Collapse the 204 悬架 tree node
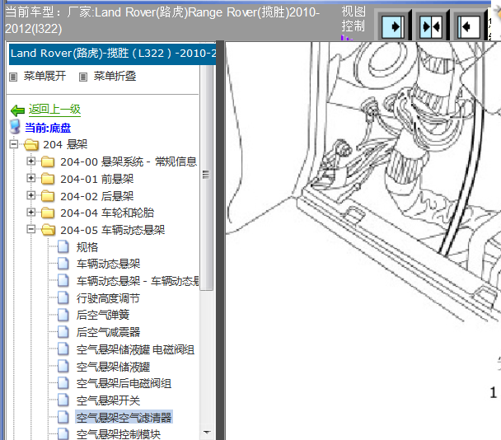 14,144
